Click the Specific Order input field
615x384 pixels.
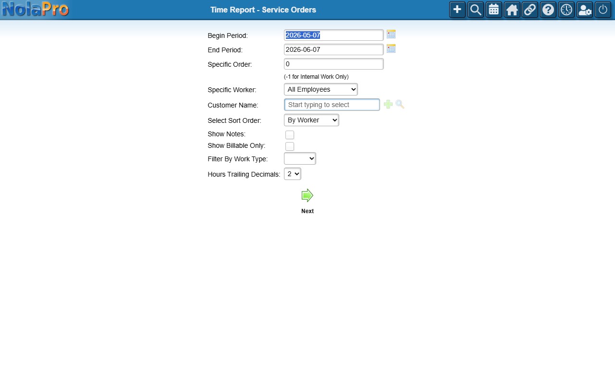(334, 64)
